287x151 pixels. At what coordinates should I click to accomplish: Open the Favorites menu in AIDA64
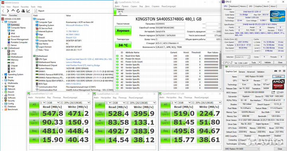pyautogui.click(x=25, y=7)
